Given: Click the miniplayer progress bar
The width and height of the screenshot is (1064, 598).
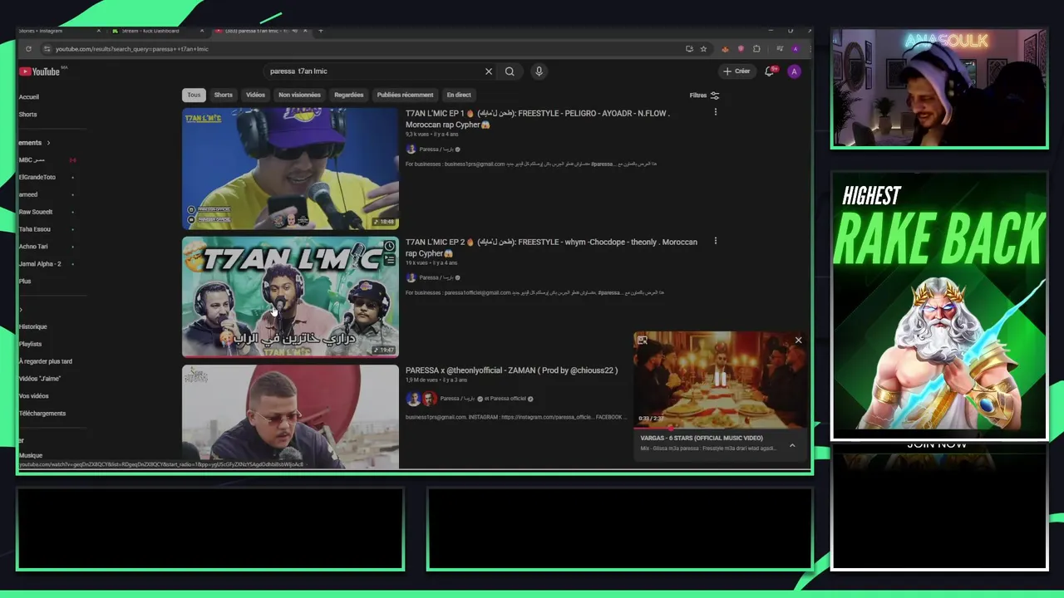Looking at the screenshot, I should (720, 428).
